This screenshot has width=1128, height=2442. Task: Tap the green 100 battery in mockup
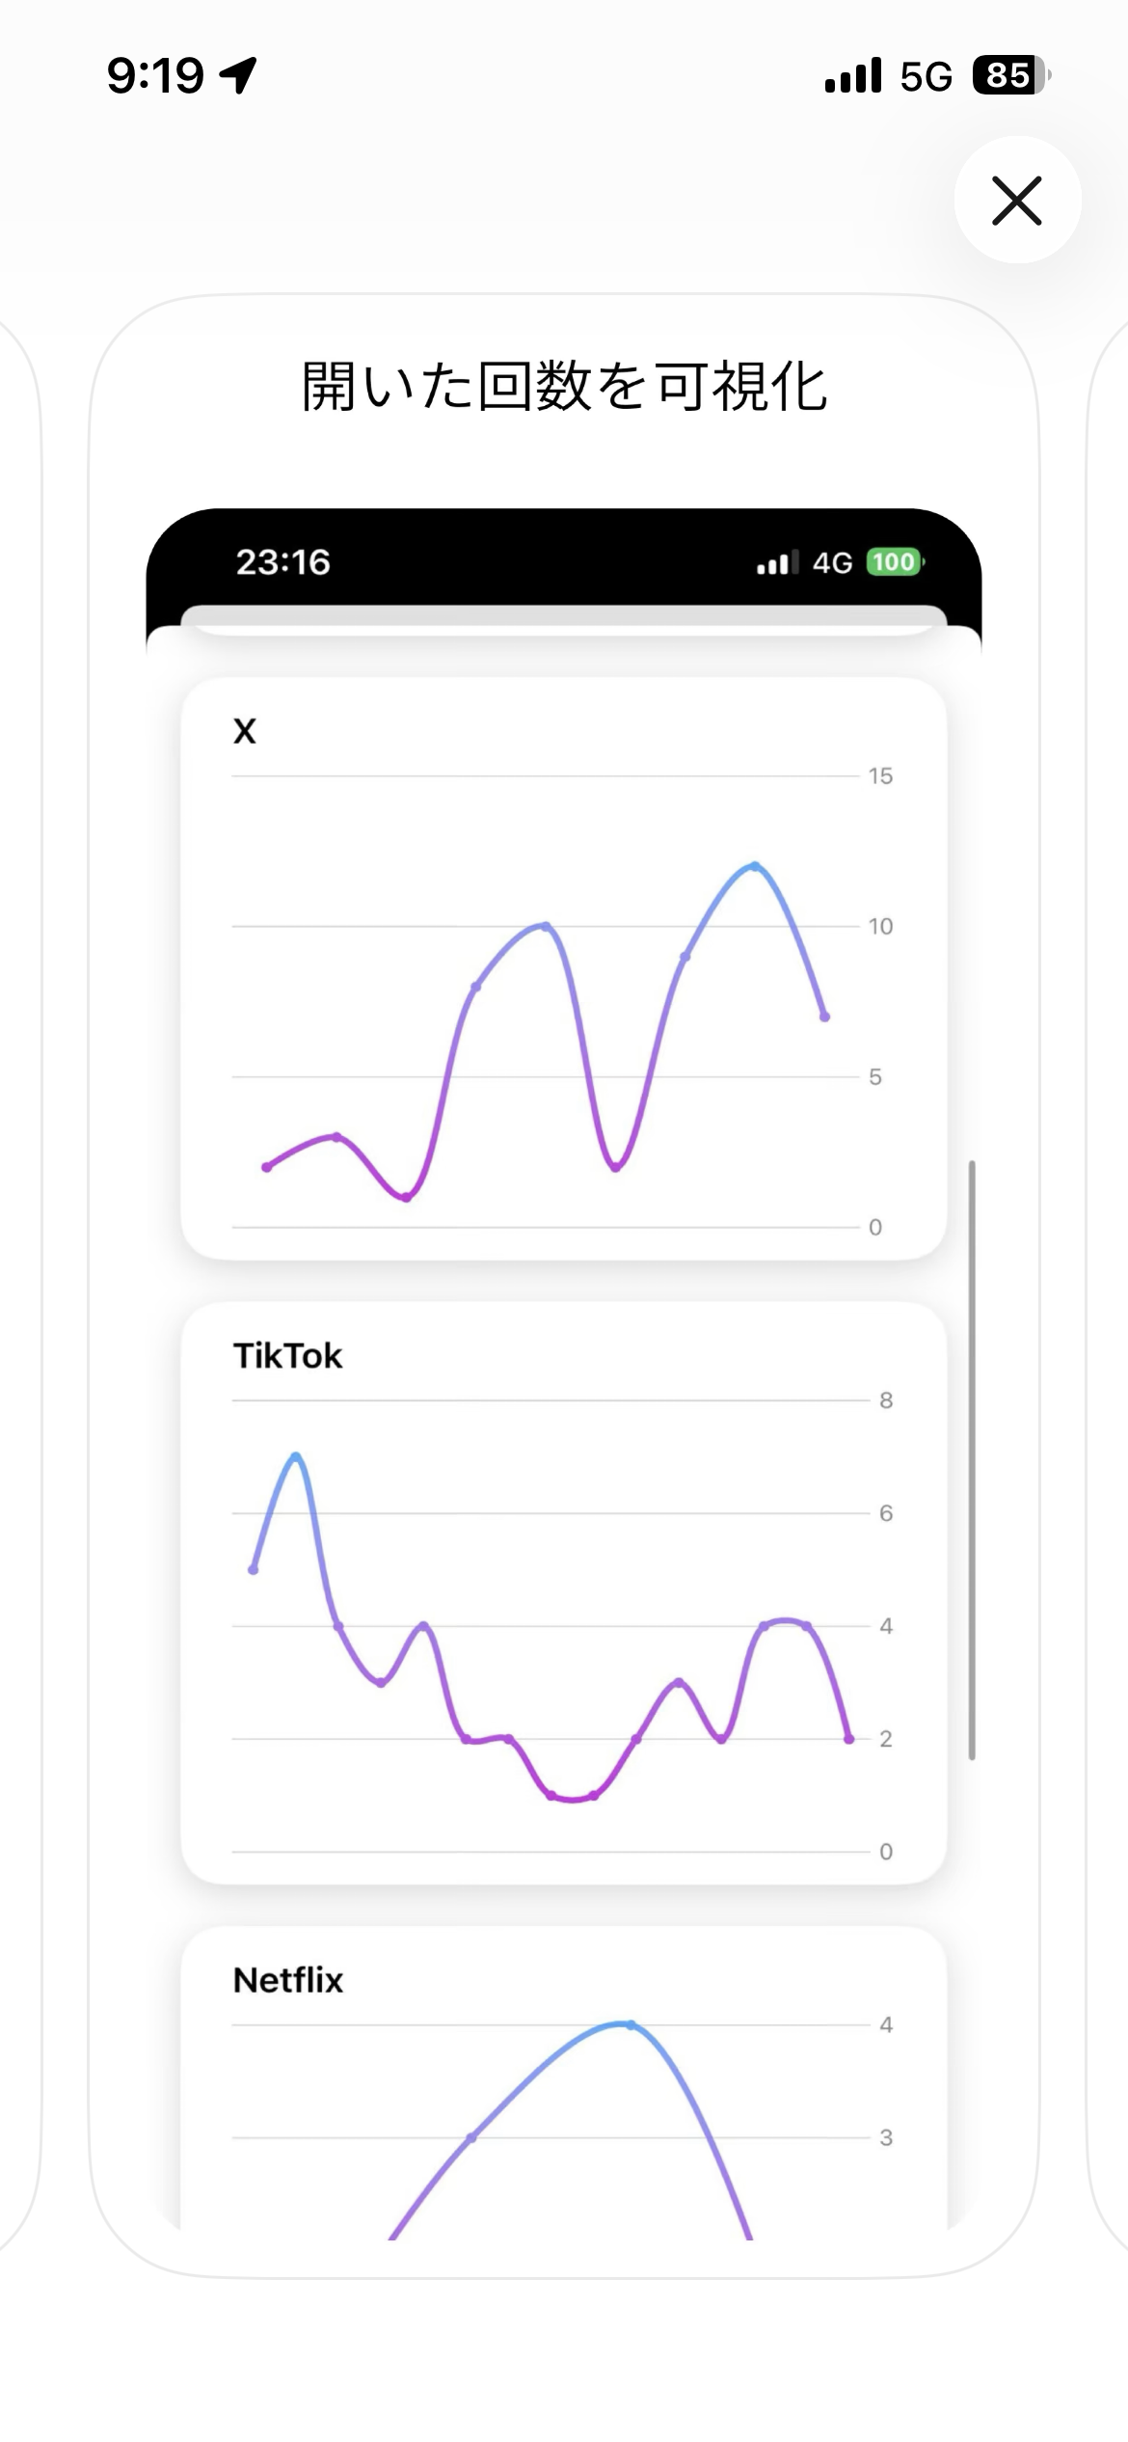(x=895, y=562)
